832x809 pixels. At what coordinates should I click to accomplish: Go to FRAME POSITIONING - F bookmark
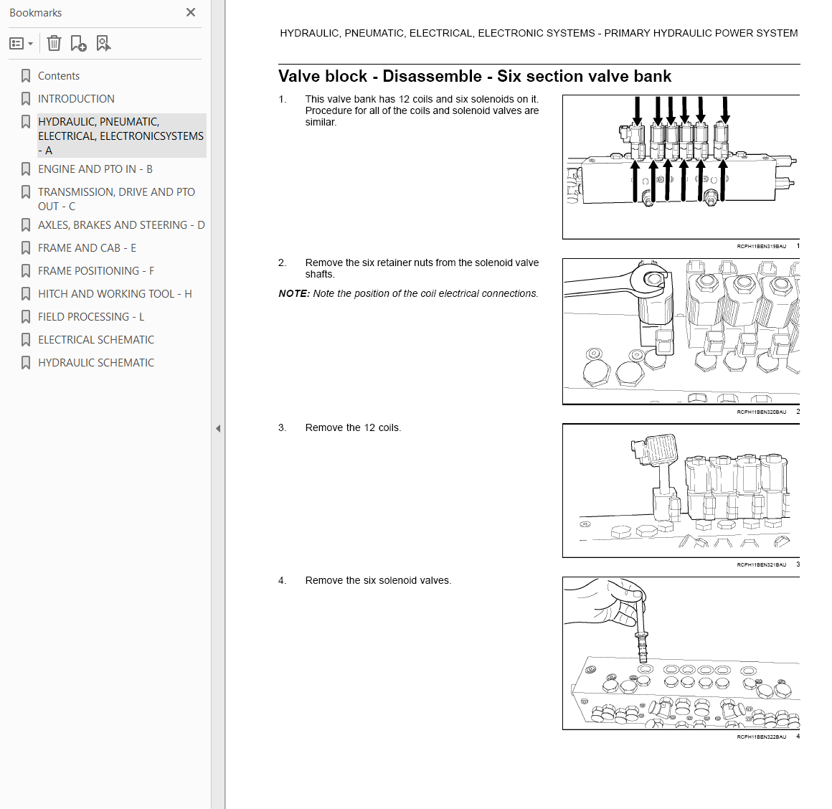point(96,271)
